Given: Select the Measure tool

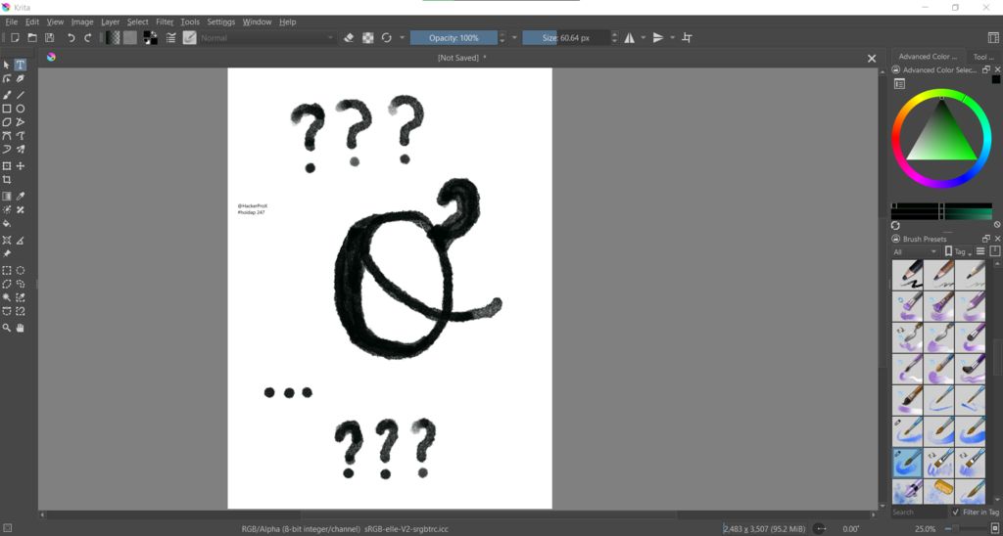Looking at the screenshot, I should pos(21,241).
